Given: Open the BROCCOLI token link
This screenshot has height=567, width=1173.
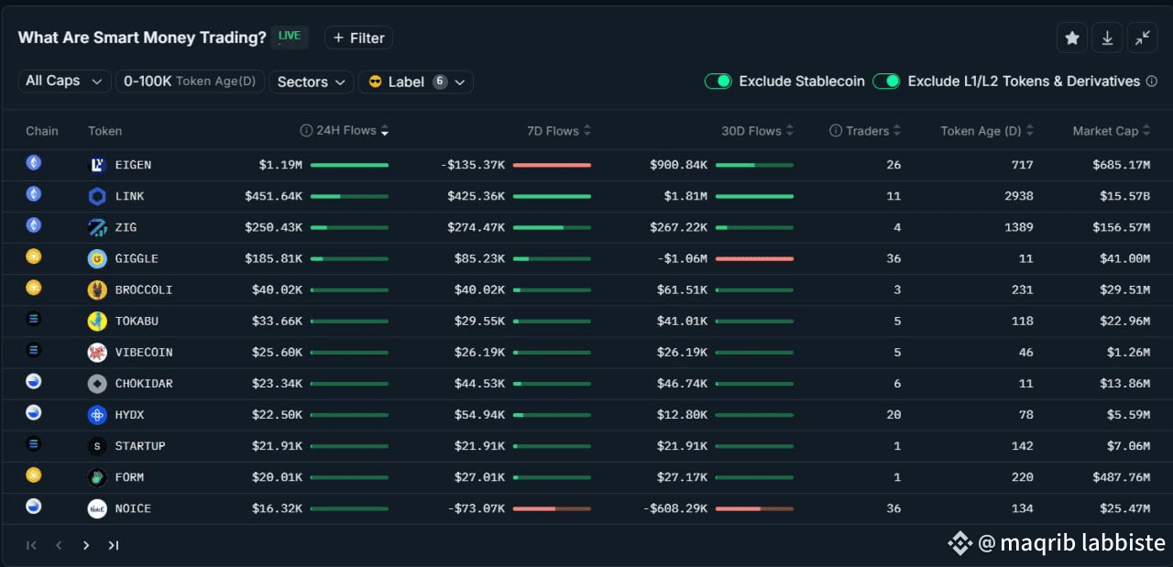Looking at the screenshot, I should [144, 290].
